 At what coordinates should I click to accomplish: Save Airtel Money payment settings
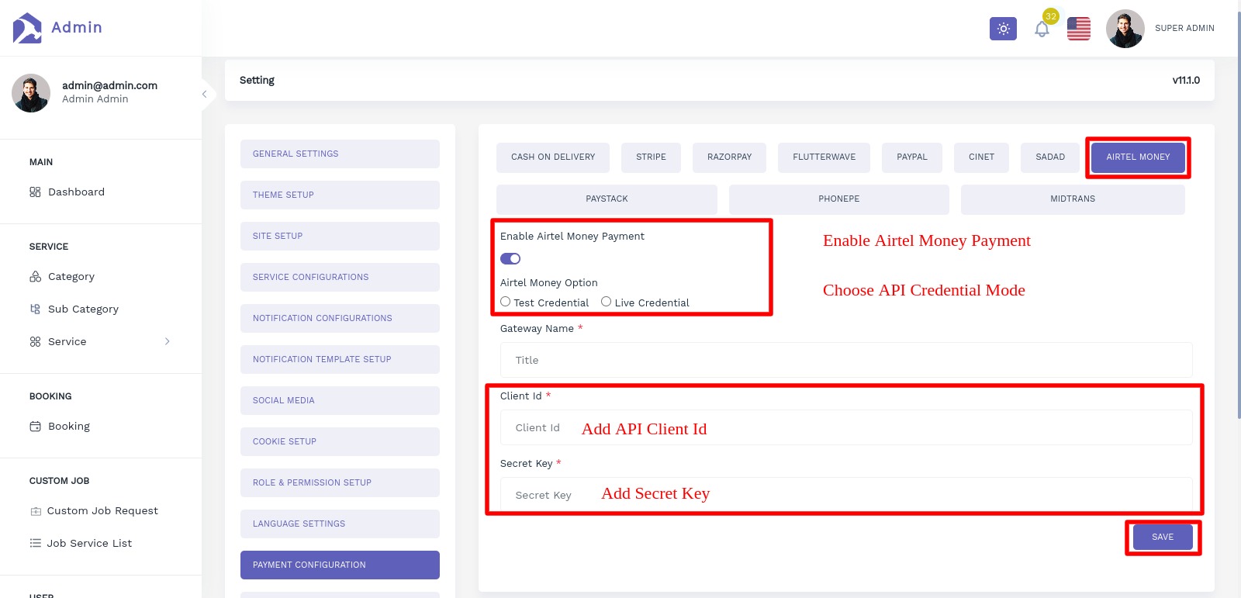(1163, 537)
